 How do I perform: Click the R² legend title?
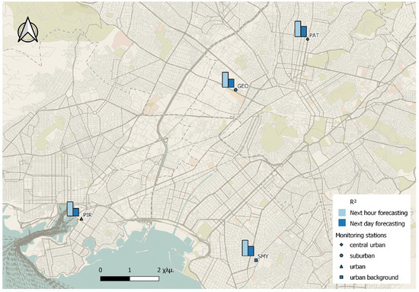353,202
